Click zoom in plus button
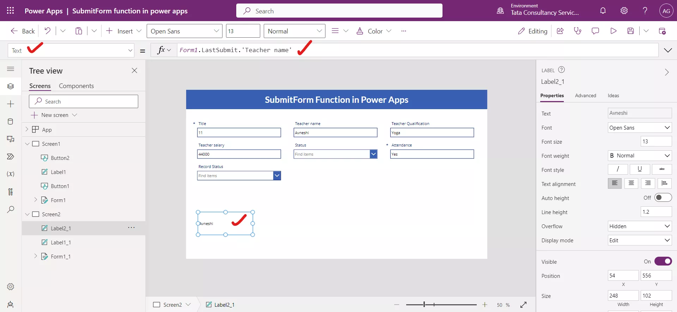The height and width of the screenshot is (312, 677). click(485, 305)
